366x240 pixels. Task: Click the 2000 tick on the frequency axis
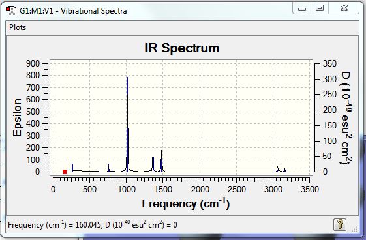pos(200,189)
